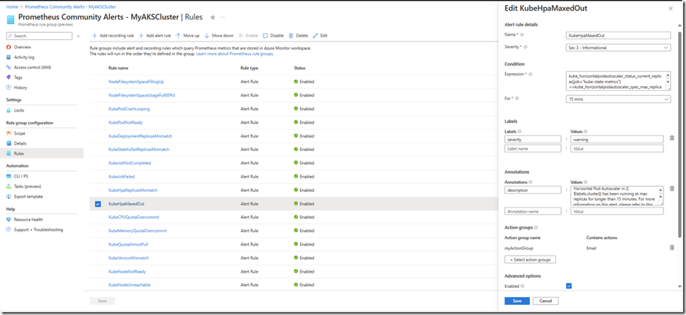
Task: Click Delete in the toolbar
Action: coord(298,35)
